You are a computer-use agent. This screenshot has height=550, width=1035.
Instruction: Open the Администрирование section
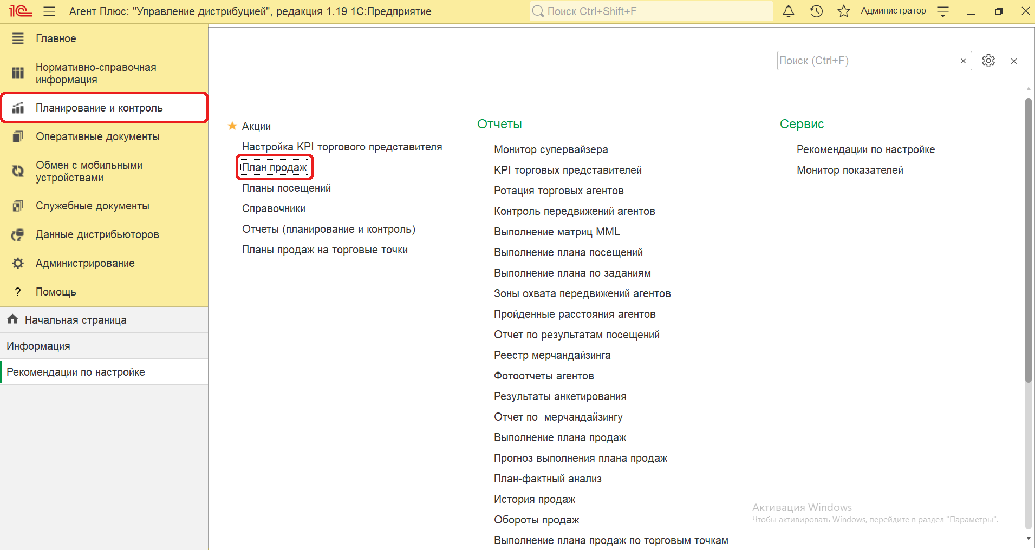coord(85,263)
